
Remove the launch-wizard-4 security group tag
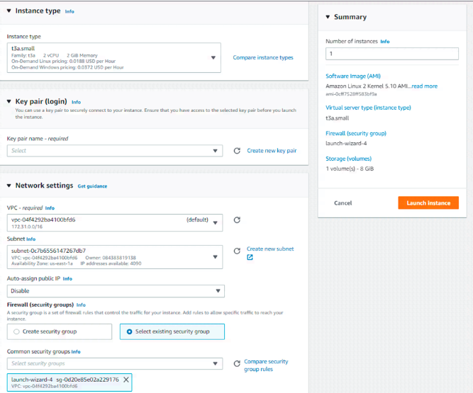[x=126, y=380]
